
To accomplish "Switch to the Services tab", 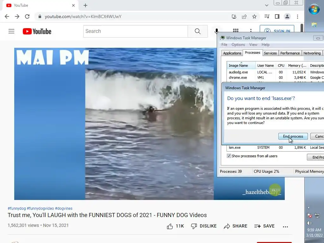I will (x=270, y=53).
